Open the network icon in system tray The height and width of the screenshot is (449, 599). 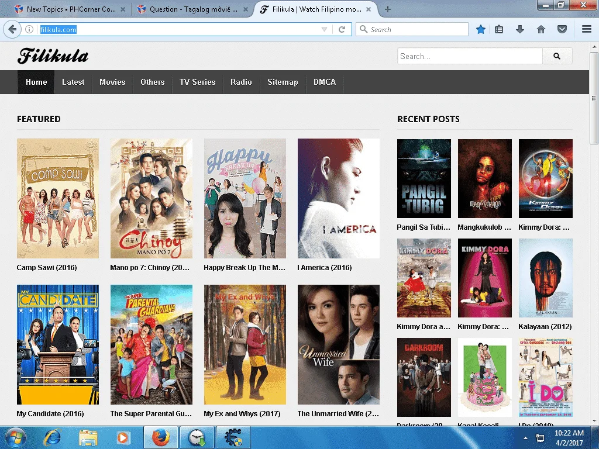(x=540, y=438)
